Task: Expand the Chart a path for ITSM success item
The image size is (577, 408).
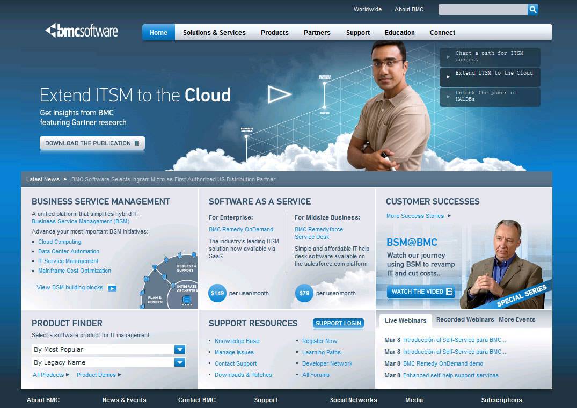Action: coord(490,56)
